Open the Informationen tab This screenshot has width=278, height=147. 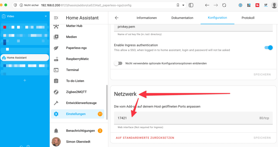(147, 18)
